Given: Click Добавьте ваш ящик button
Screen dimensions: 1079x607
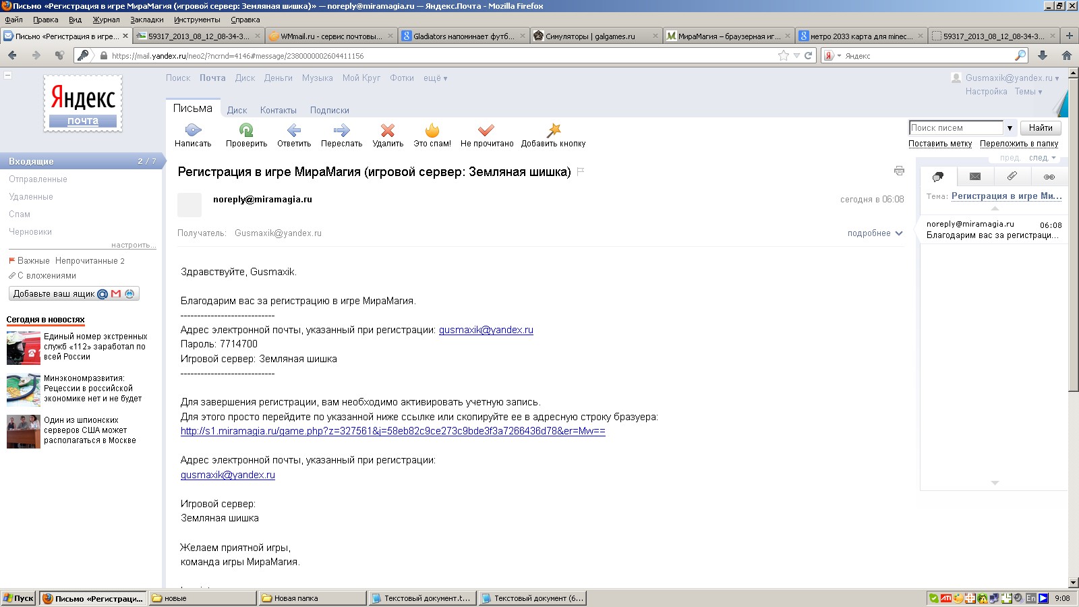Looking at the screenshot, I should click(x=74, y=293).
